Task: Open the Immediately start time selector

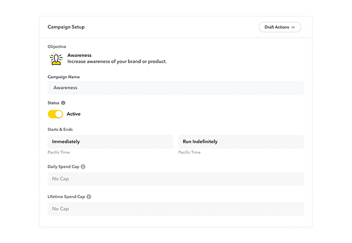Action: [x=110, y=142]
